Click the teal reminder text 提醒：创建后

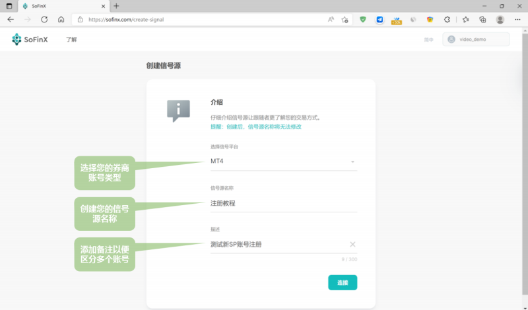(256, 127)
